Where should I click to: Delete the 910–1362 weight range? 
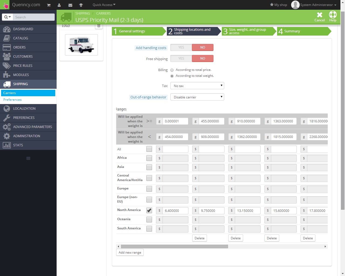236,238
